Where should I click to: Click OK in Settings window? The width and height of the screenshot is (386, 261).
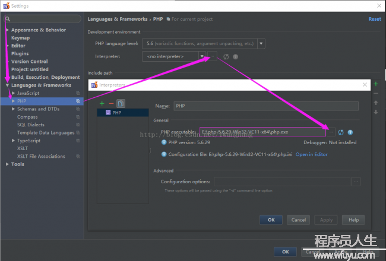pos(285,252)
